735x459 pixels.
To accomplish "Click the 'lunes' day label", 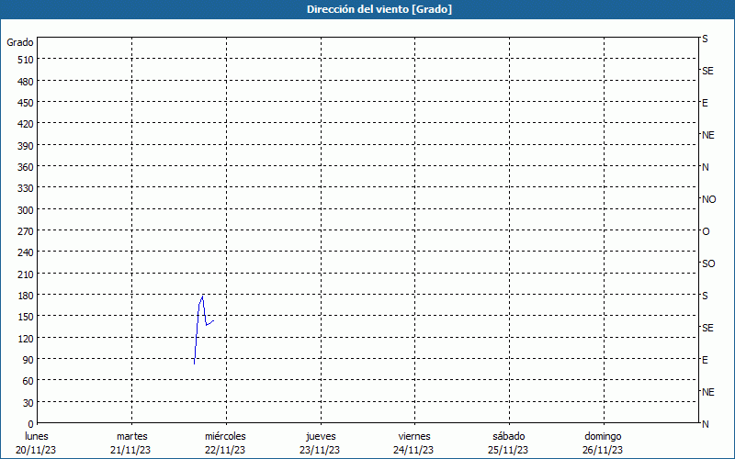I will (37, 436).
